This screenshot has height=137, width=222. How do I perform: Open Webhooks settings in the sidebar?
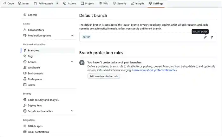point(34,68)
